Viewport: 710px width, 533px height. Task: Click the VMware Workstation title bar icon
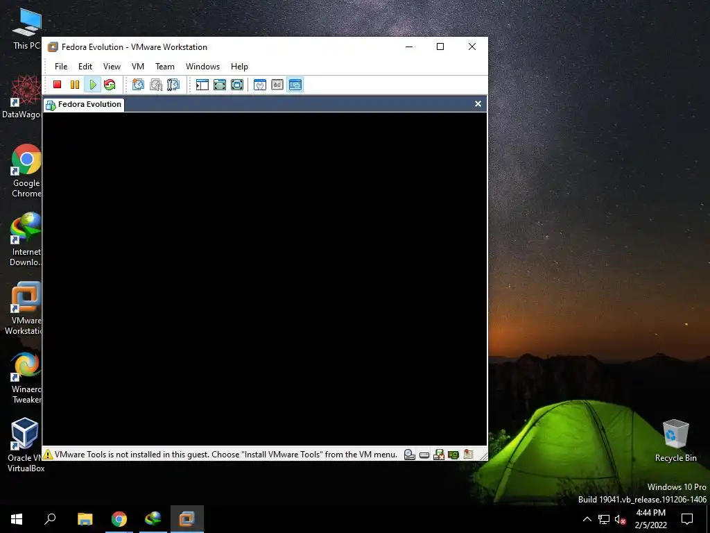click(x=53, y=47)
